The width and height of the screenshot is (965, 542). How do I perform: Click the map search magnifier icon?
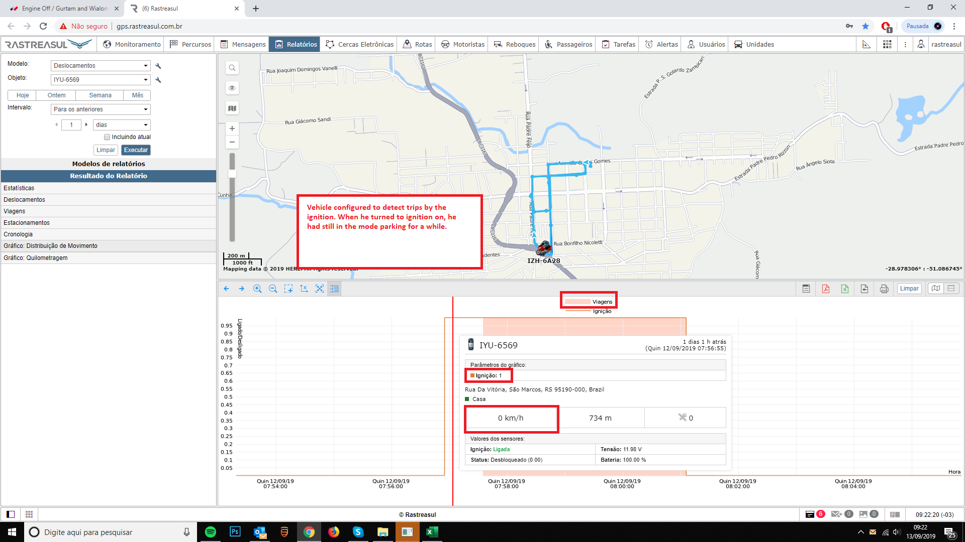tap(232, 68)
